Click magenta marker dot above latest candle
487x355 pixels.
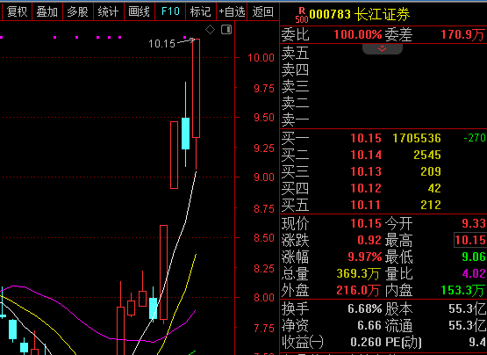[185, 37]
